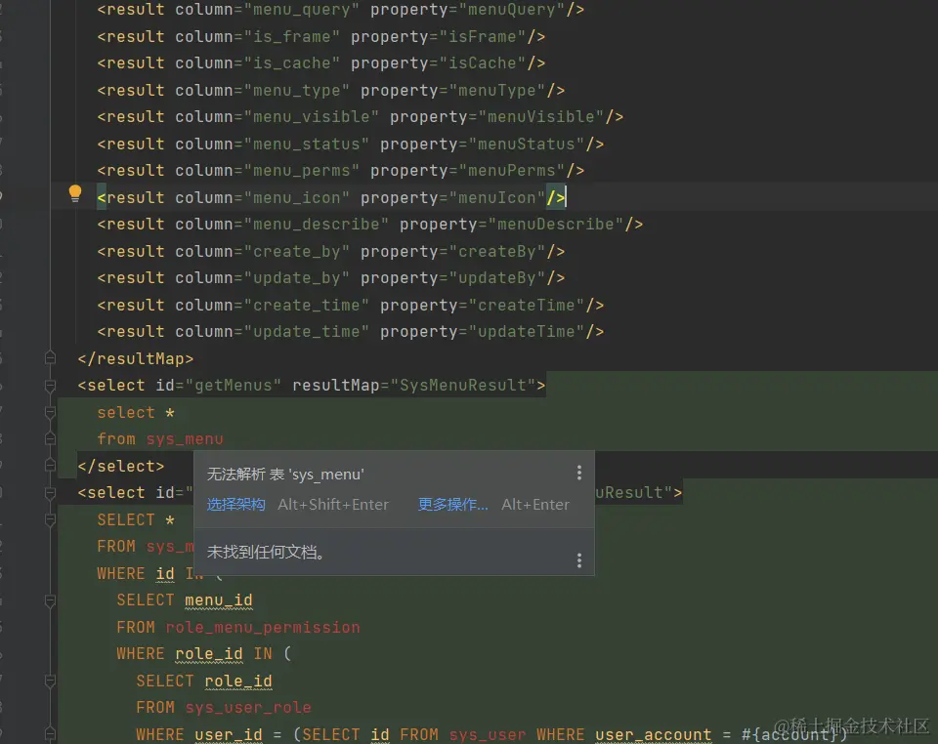Click the "update_by" column value
The height and width of the screenshot is (744, 938).
click(297, 278)
